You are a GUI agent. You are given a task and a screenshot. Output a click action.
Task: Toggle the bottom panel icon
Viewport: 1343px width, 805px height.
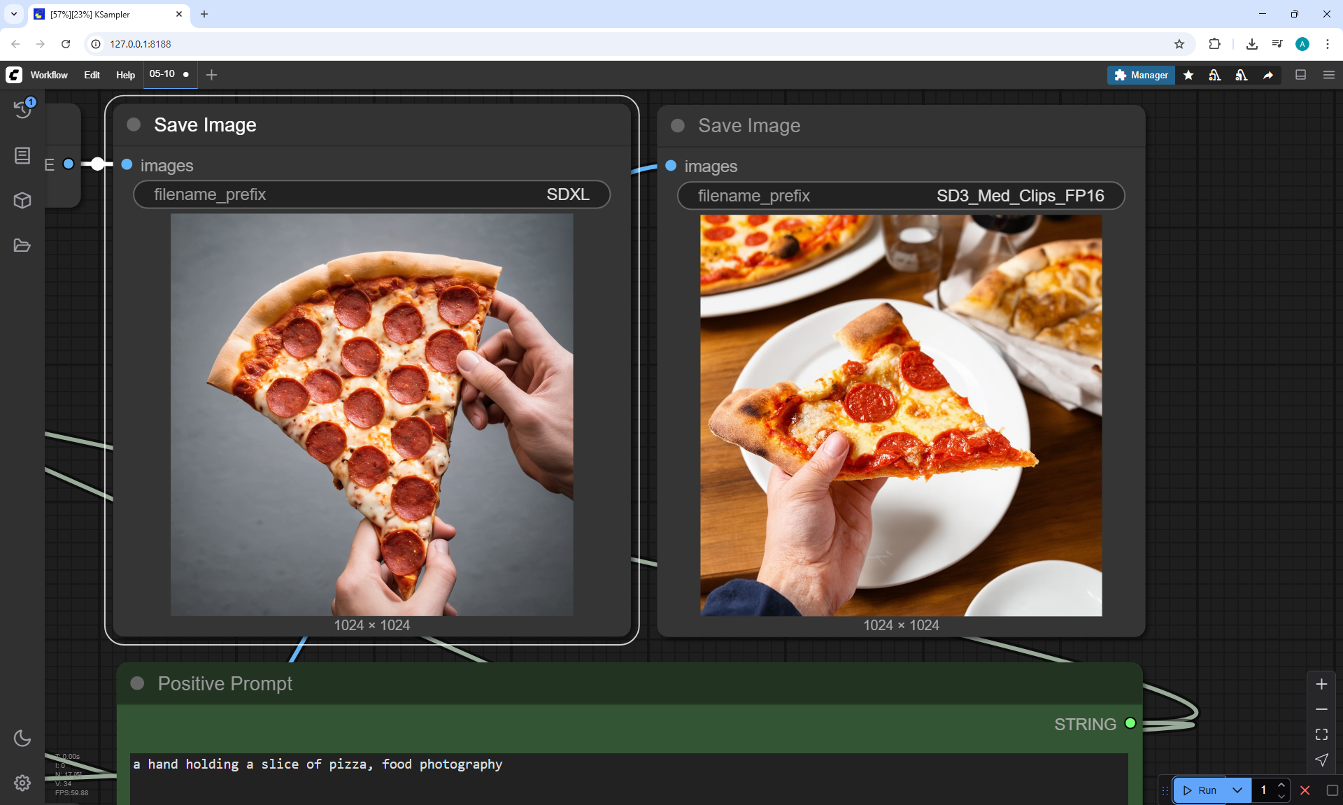pos(1300,75)
